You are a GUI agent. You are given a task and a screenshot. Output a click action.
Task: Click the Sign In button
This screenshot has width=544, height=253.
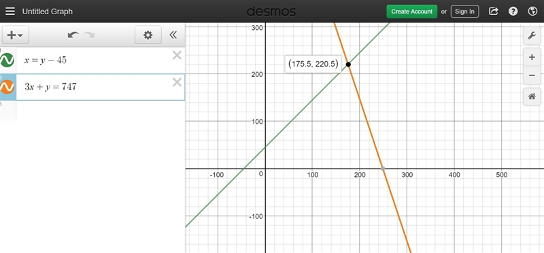464,12
